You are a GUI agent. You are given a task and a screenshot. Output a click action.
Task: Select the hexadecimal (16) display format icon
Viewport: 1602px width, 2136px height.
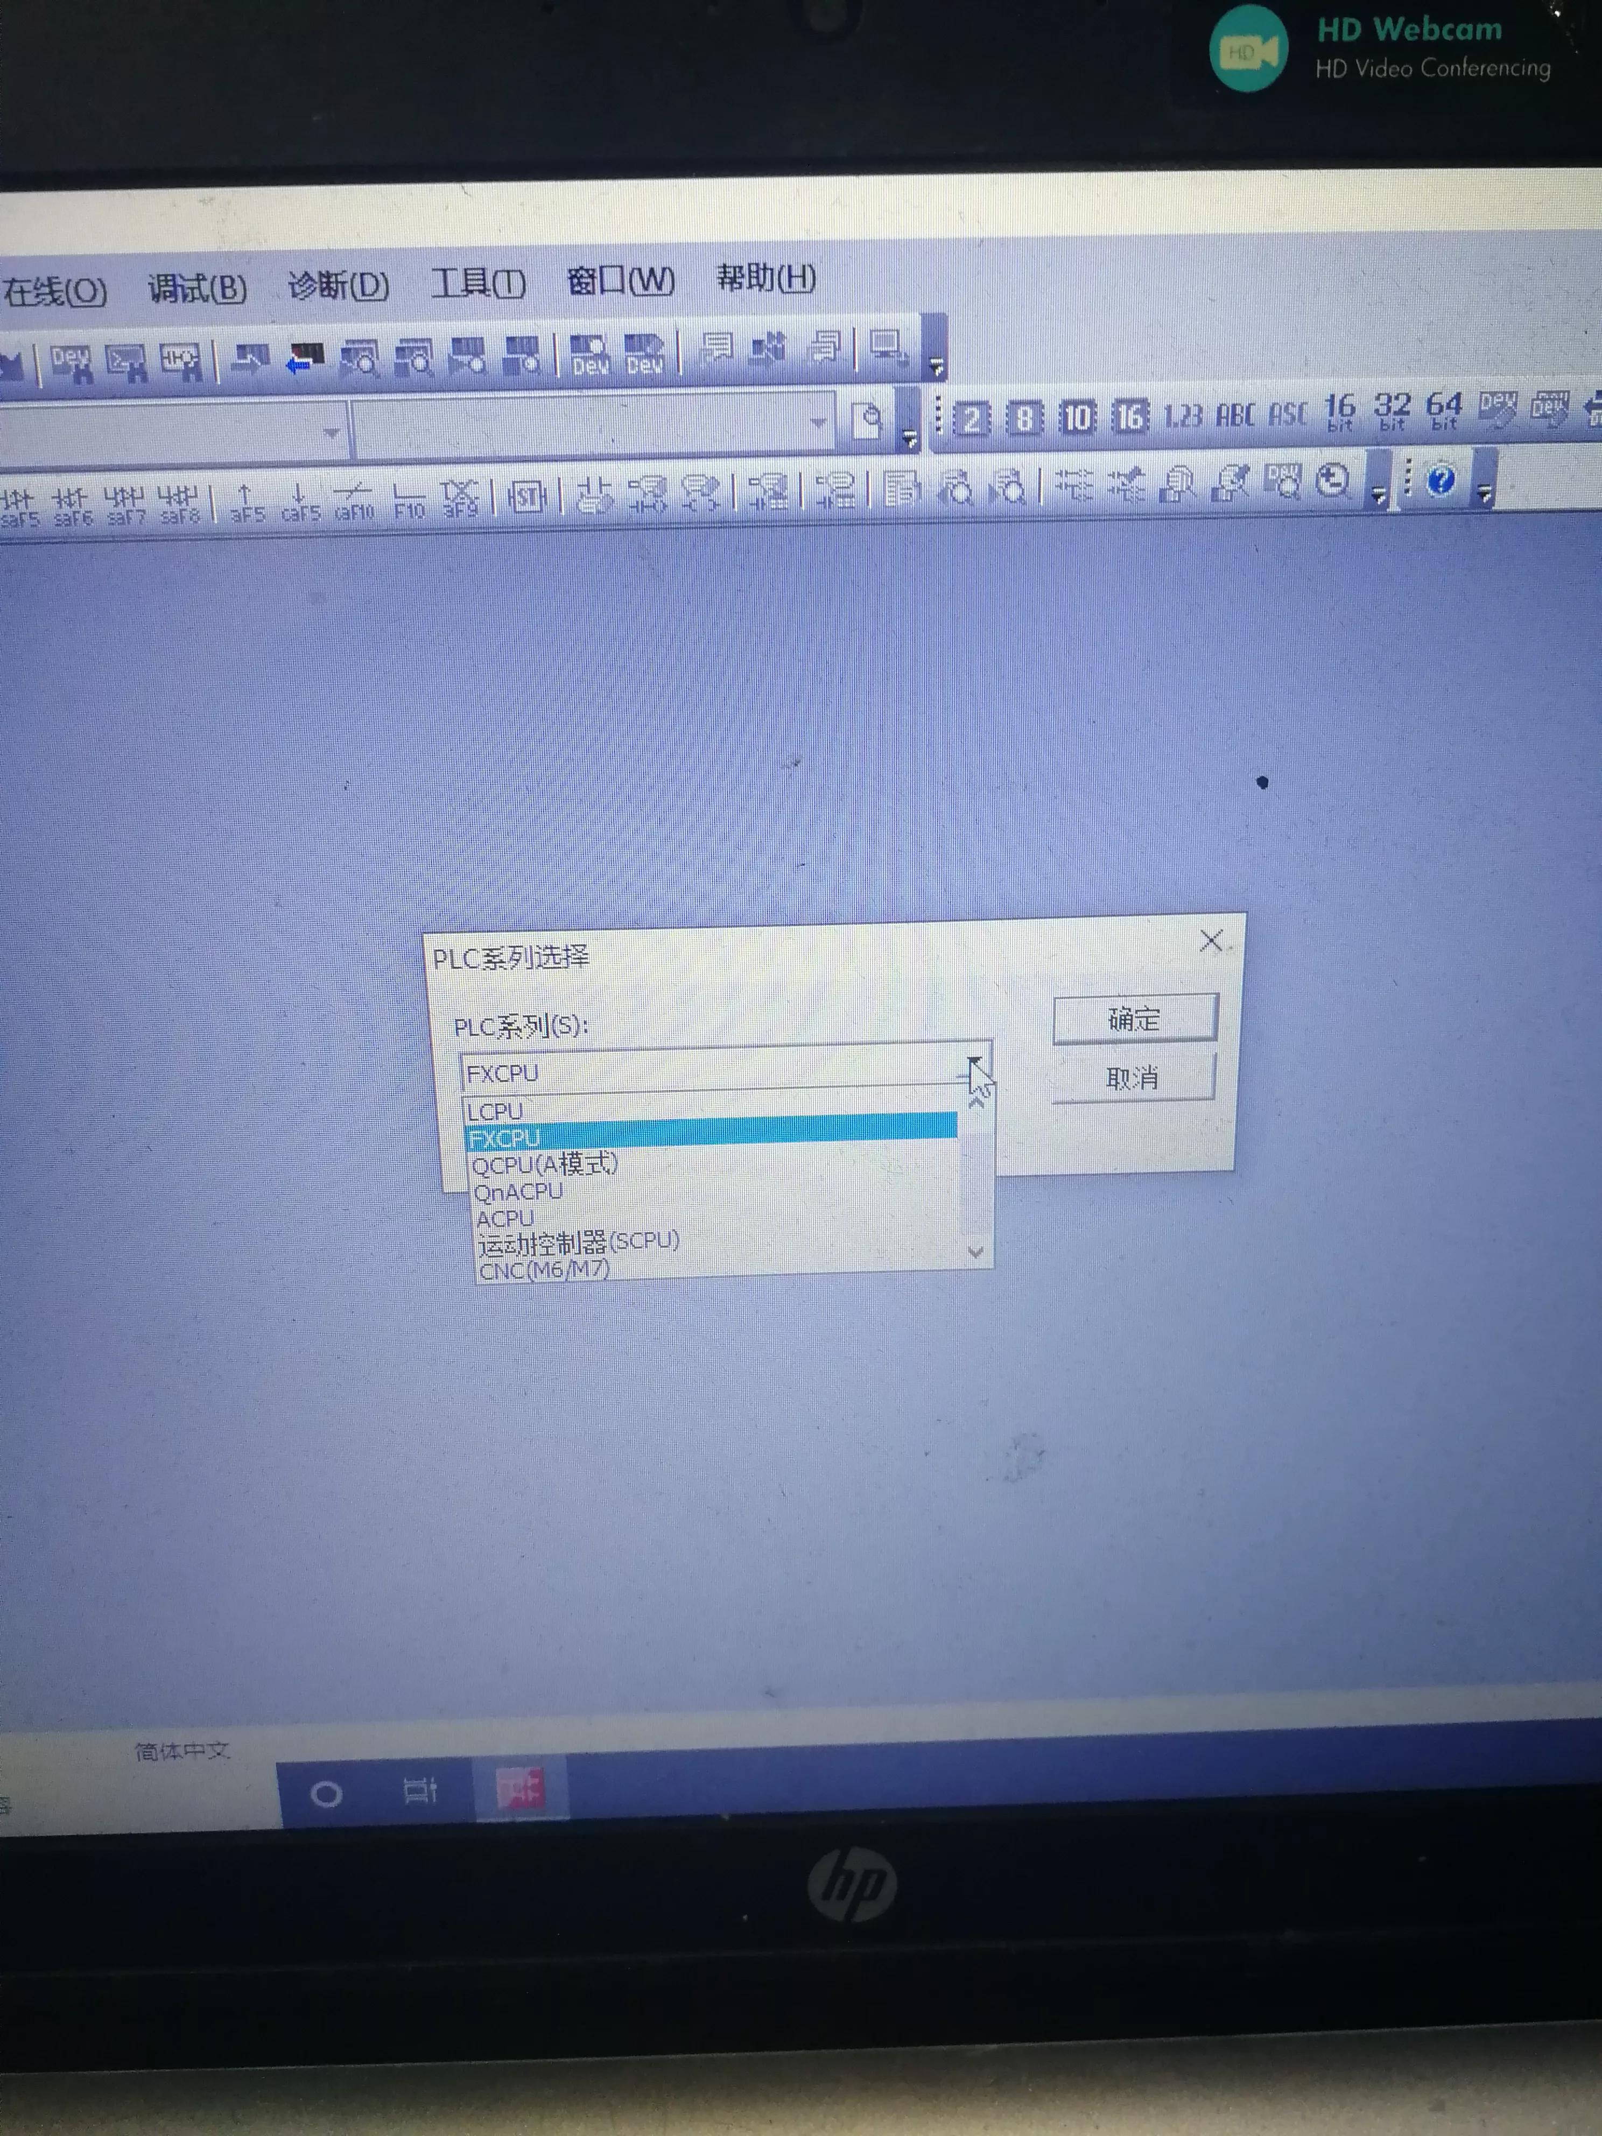click(x=1130, y=417)
